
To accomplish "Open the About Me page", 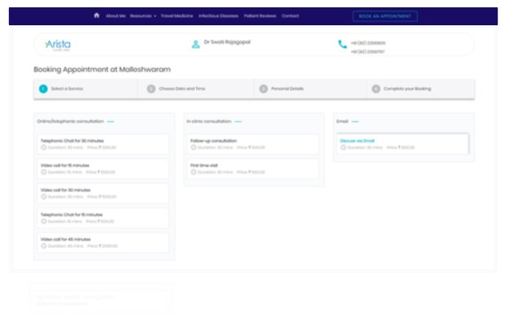I will pos(116,15).
